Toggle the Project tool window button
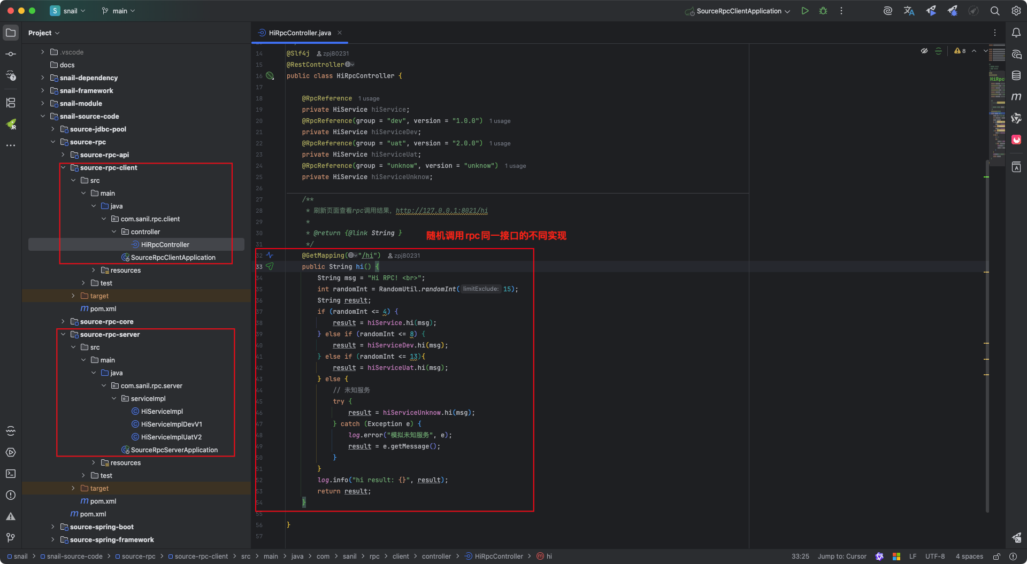This screenshot has height=564, width=1027. pos(11,33)
